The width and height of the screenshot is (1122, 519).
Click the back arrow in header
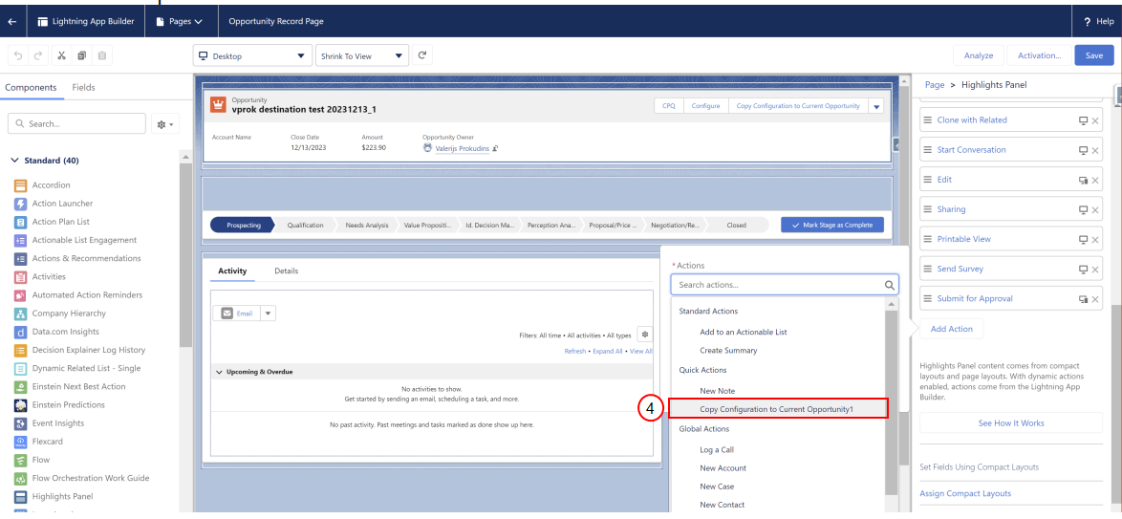(12, 21)
